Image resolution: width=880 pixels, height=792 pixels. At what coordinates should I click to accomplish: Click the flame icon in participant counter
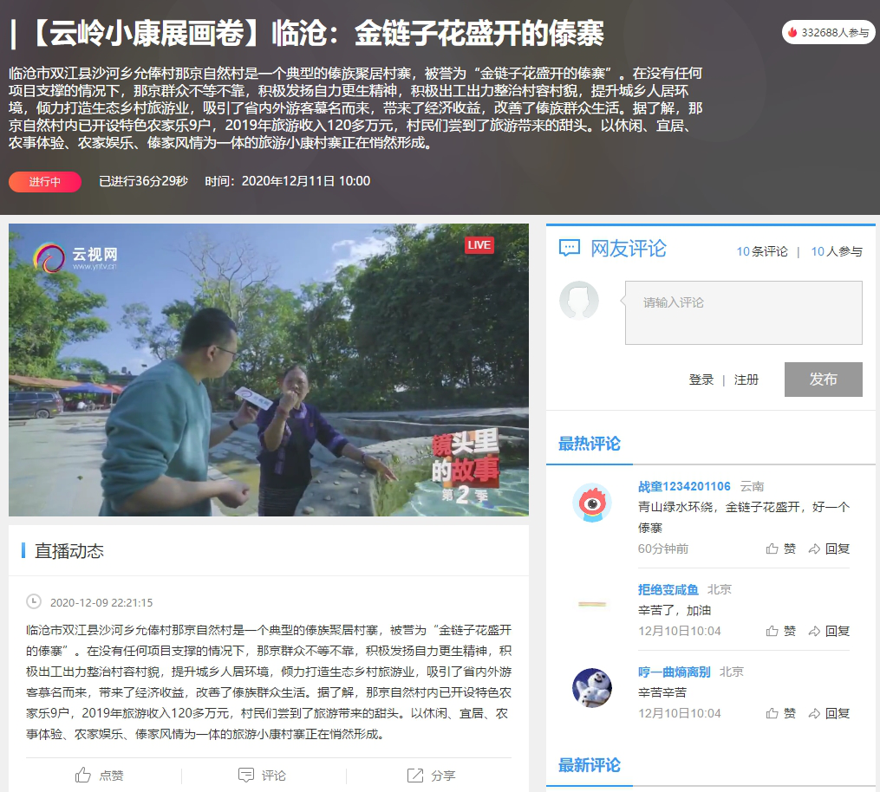[x=792, y=32]
